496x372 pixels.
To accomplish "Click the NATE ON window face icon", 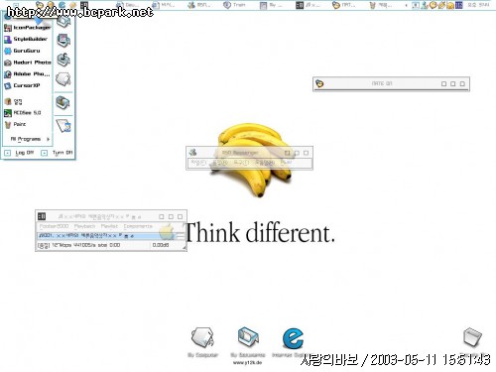I will 319,83.
